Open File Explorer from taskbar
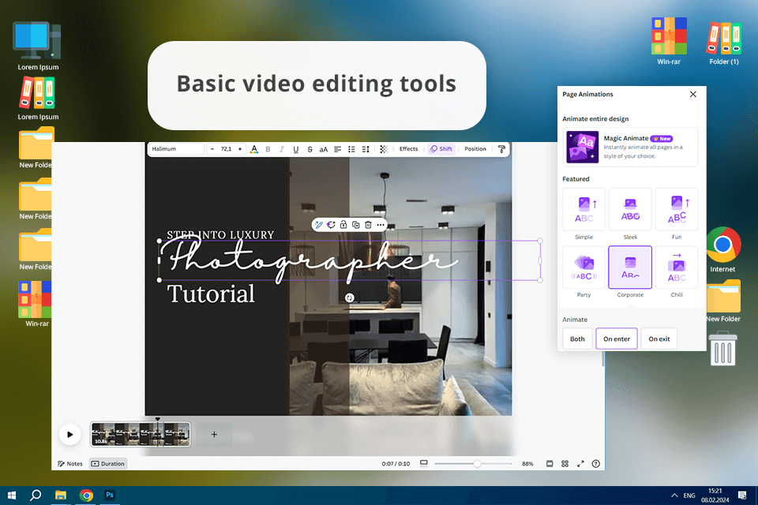This screenshot has height=505, width=758. (x=61, y=495)
